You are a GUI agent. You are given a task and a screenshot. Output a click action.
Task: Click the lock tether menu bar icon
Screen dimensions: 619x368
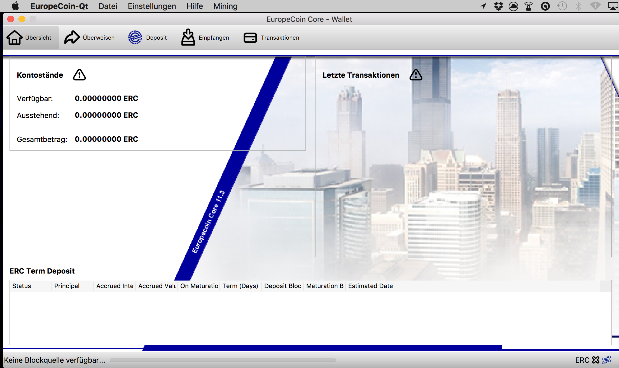click(529, 6)
